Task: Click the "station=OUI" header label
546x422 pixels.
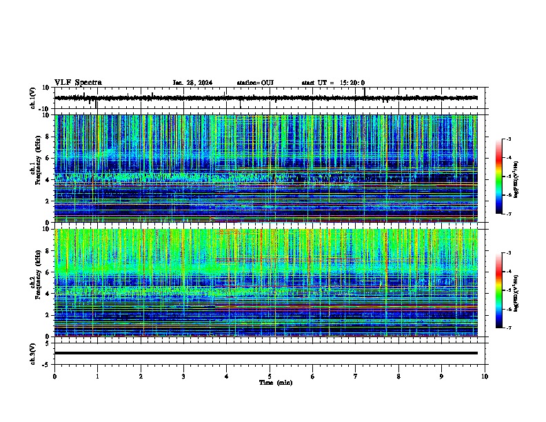Action: (255, 83)
